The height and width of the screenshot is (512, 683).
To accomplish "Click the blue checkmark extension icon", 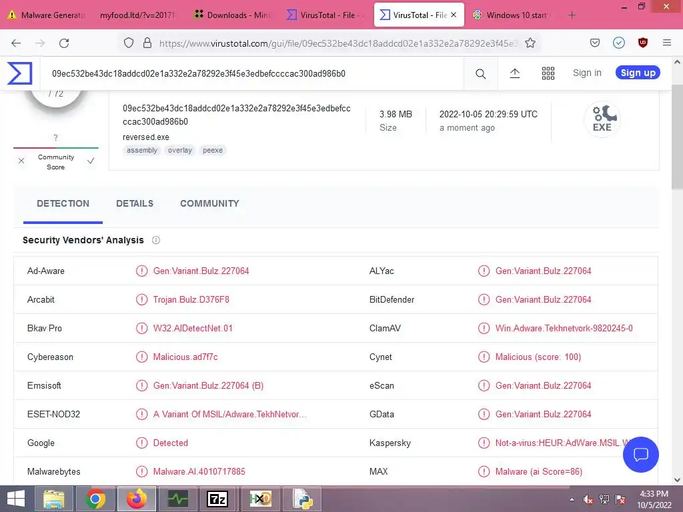I will coord(619,43).
